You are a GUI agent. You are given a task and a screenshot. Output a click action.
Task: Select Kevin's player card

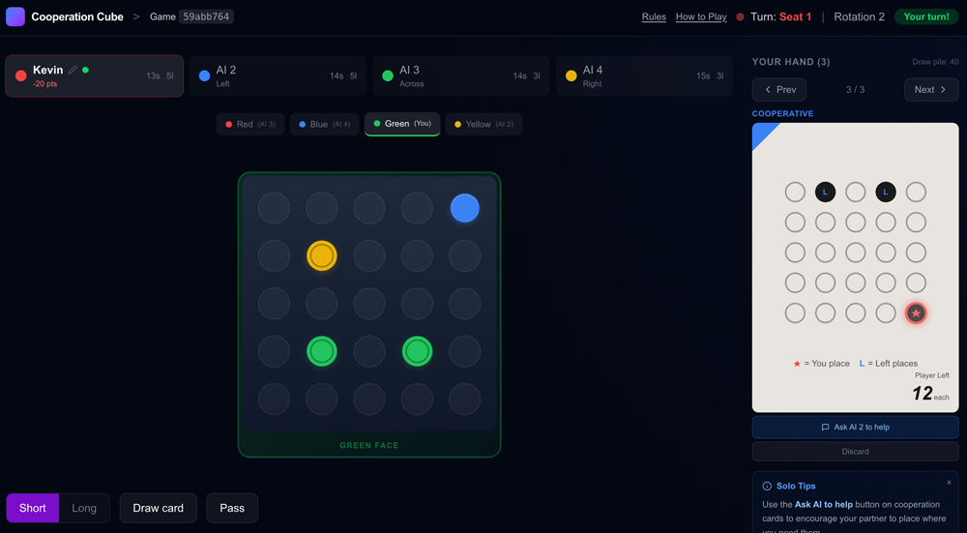tap(95, 75)
